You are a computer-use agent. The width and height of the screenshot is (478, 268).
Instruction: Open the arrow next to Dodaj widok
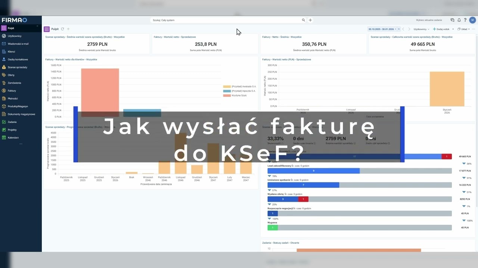(x=453, y=29)
